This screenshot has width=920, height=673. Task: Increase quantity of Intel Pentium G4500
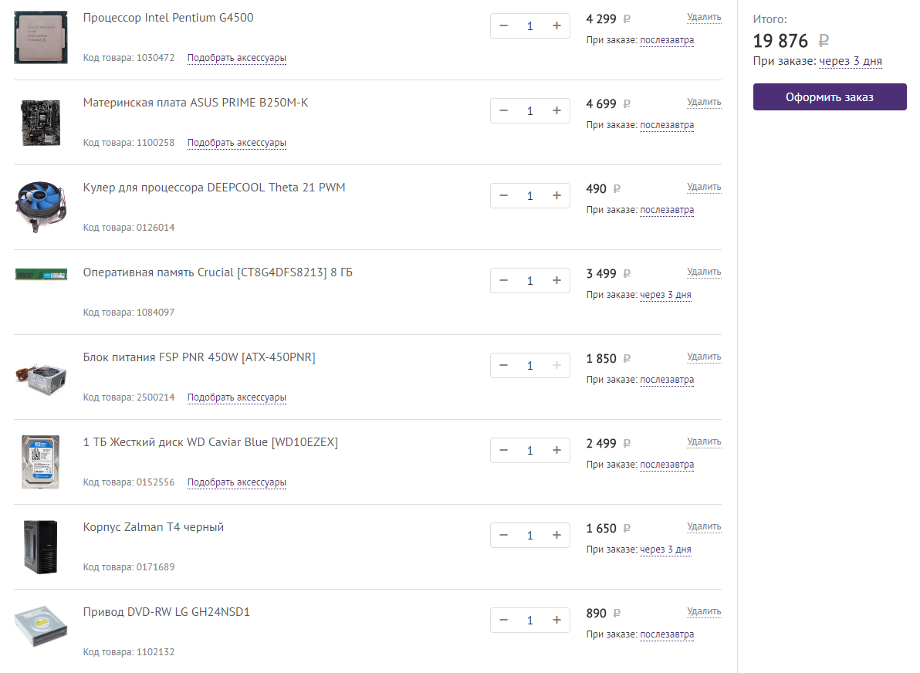[x=556, y=26]
